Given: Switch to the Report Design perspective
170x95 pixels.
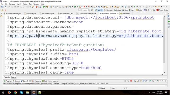Looking at the screenshot, I should click(162, 10).
